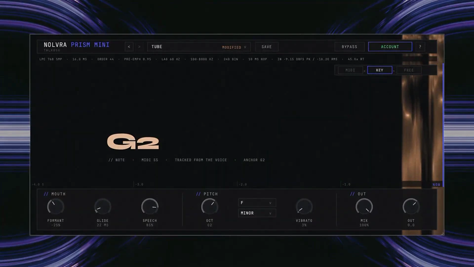474x267 pixels.
Task: Switch to MIDI pitch mode
Action: tap(350, 70)
